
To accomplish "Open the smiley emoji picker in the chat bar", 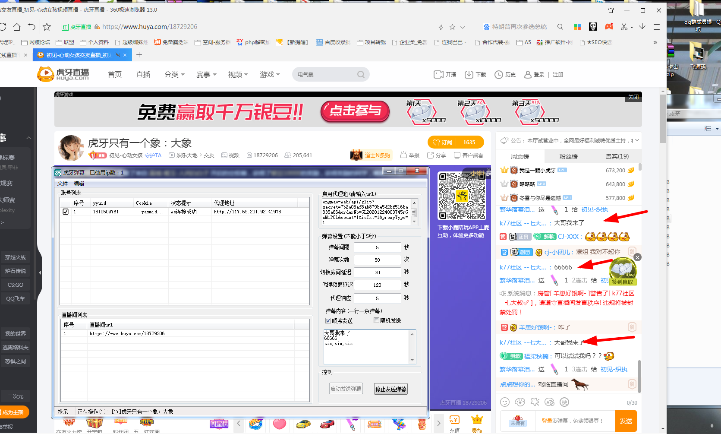I will tap(504, 402).
